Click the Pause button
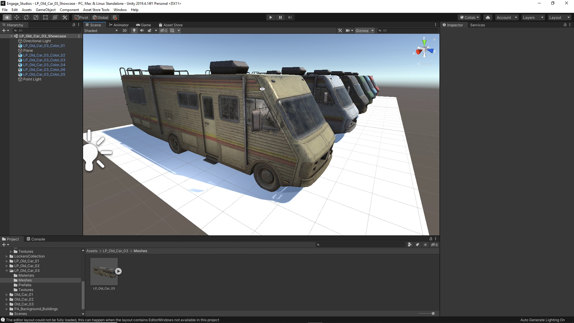This screenshot has height=323, width=574. coord(280,17)
